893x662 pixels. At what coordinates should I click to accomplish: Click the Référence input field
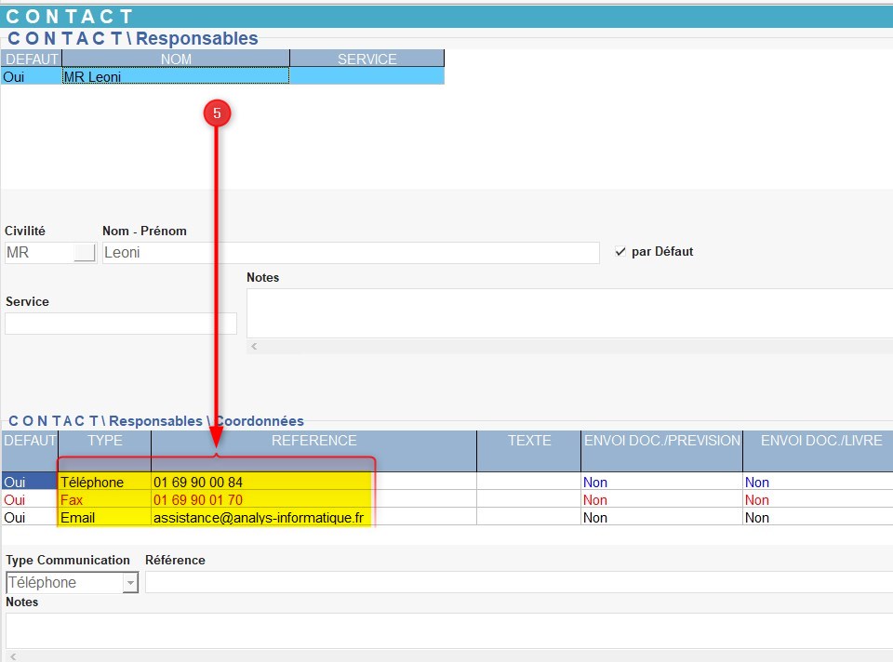(x=517, y=583)
